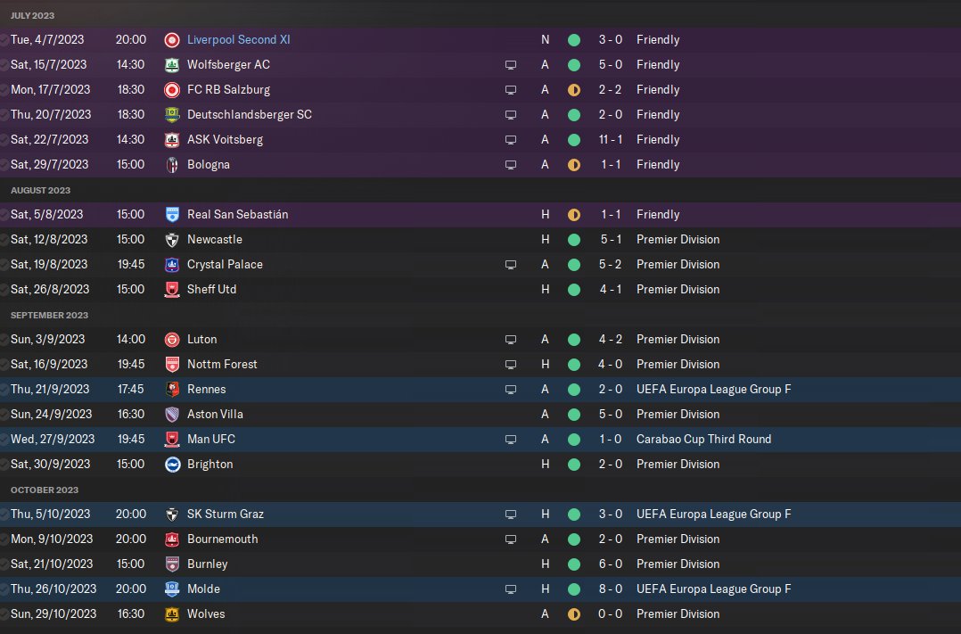Select the Carabao Cup Third Round competition text

point(703,440)
